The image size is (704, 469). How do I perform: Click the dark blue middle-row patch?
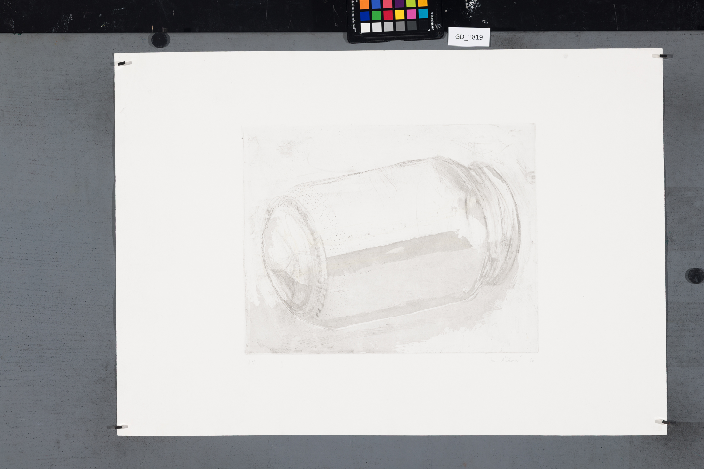365,16
